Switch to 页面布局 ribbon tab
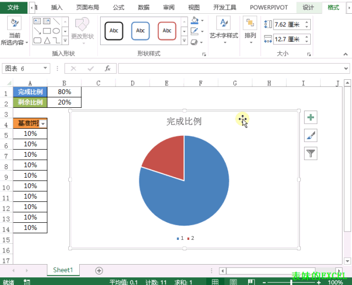The width and height of the screenshot is (352, 285). [x=87, y=8]
